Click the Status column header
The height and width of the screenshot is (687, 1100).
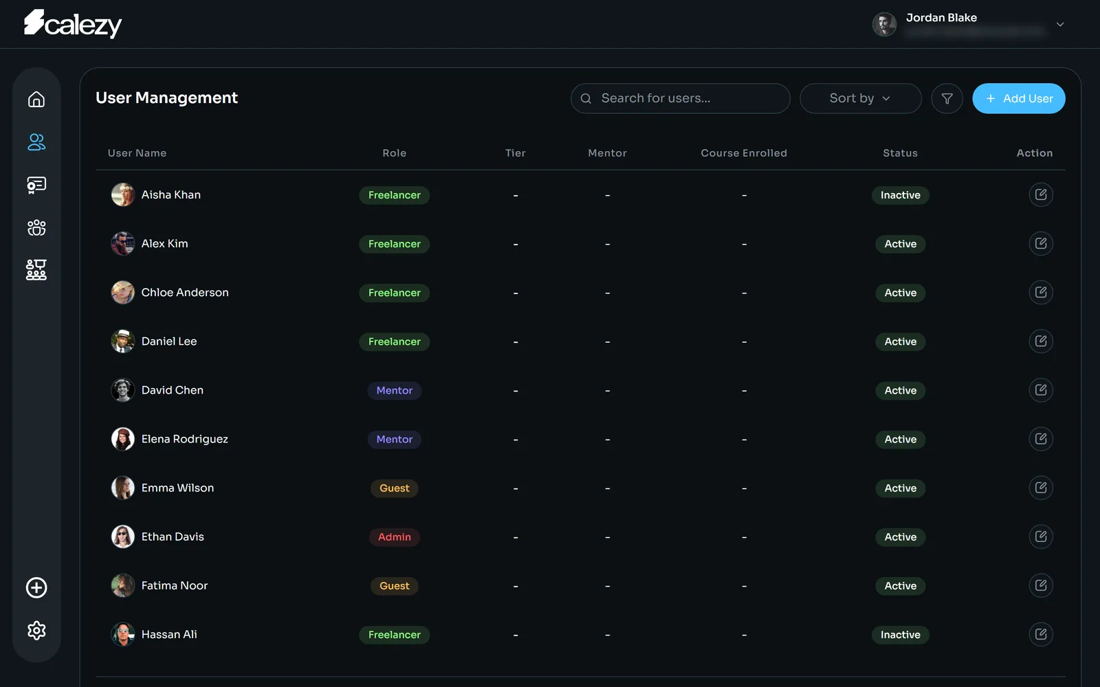[900, 153]
